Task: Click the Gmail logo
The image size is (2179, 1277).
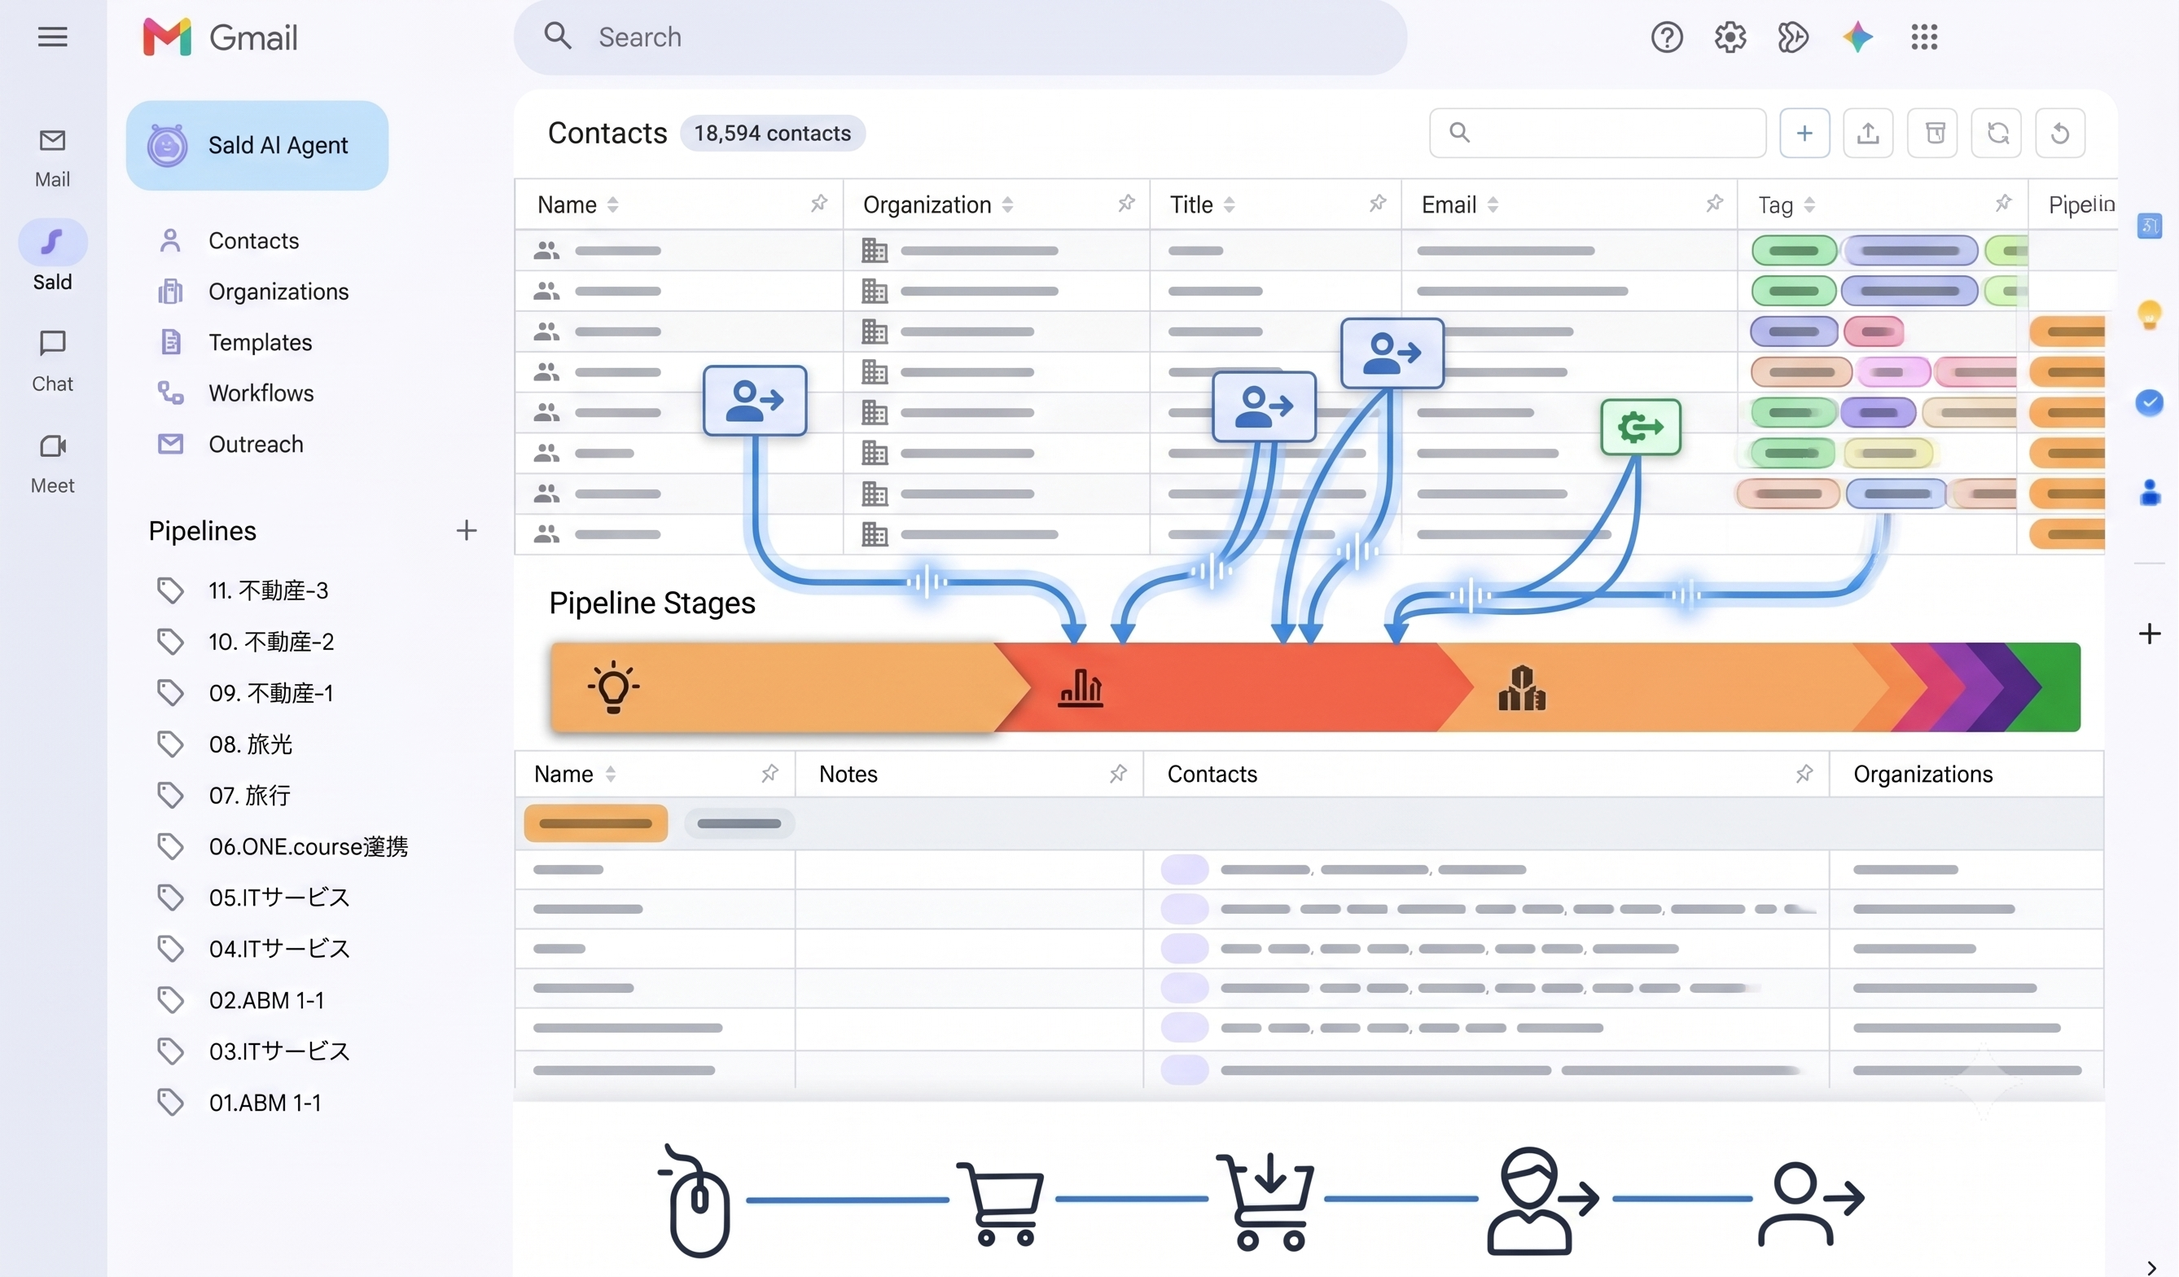Action: coord(220,37)
